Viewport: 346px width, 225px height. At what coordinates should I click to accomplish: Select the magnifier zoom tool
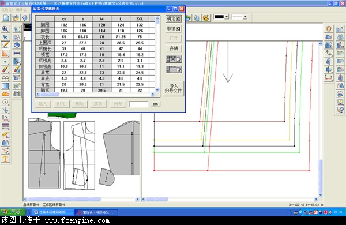pyautogui.click(x=5, y=29)
